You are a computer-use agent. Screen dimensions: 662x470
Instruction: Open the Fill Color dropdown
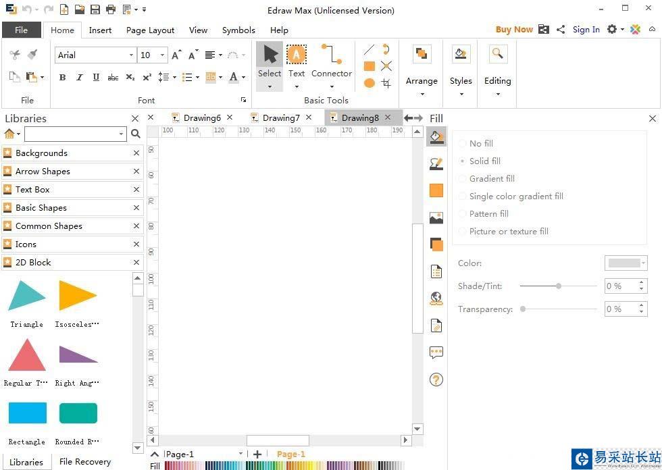pyautogui.click(x=626, y=263)
